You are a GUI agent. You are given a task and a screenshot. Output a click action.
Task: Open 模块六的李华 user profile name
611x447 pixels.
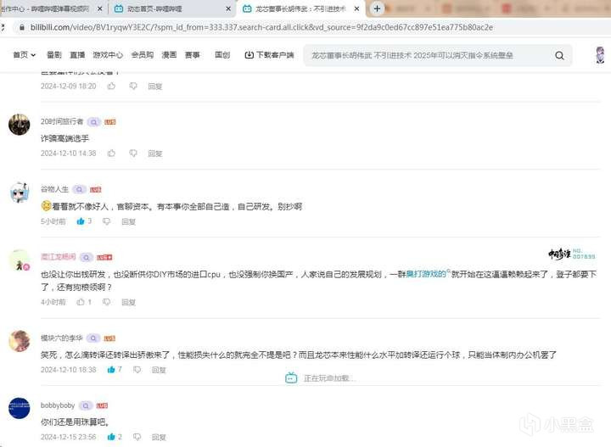62,338
